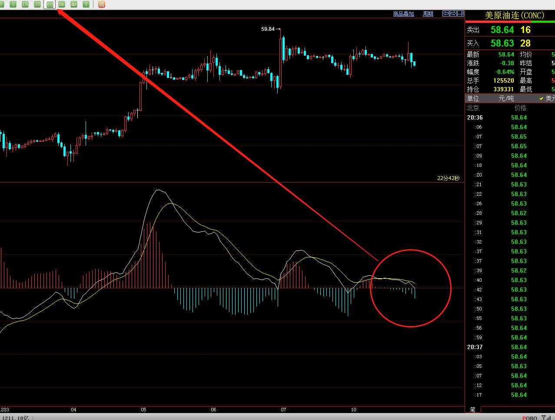Open the 周期 link
Image resolution: width=555 pixels, height=420 pixels.
(428, 14)
